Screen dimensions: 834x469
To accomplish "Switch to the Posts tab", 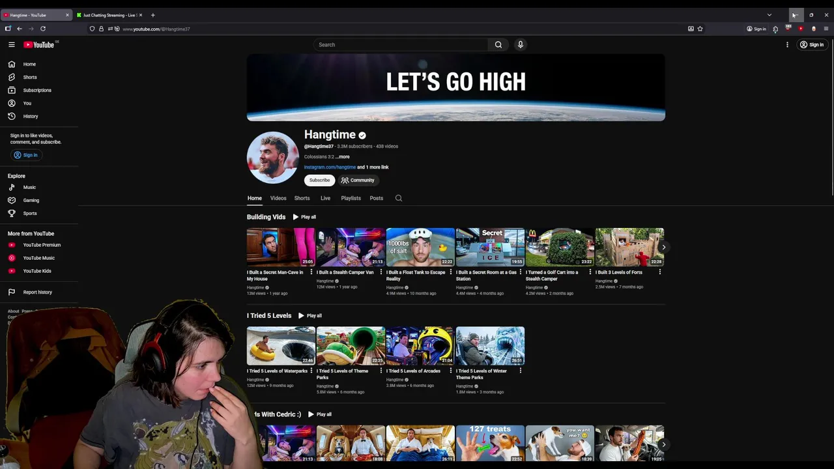I will click(x=377, y=198).
